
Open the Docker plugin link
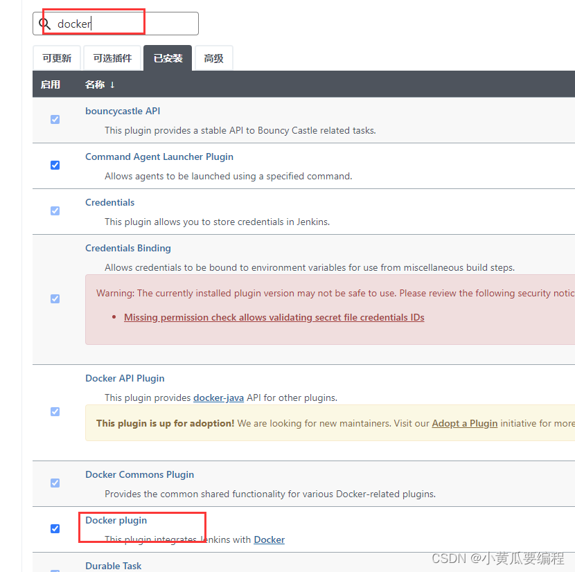click(116, 520)
